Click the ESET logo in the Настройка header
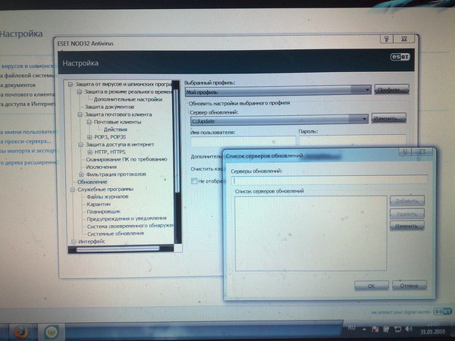Viewport: 455px width, 341px height. (400, 57)
